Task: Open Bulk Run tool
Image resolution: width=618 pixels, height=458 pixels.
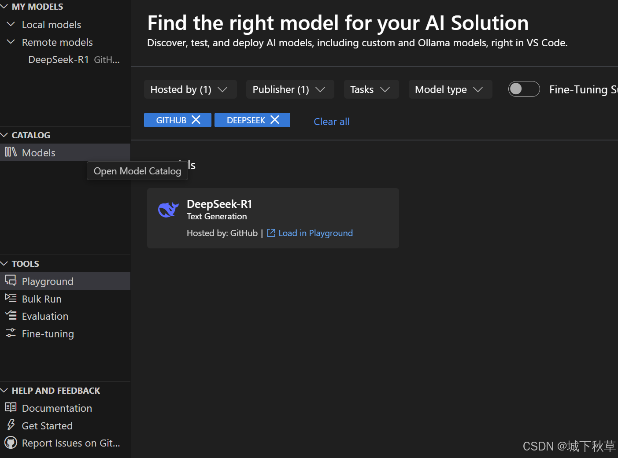Action: (x=65, y=299)
